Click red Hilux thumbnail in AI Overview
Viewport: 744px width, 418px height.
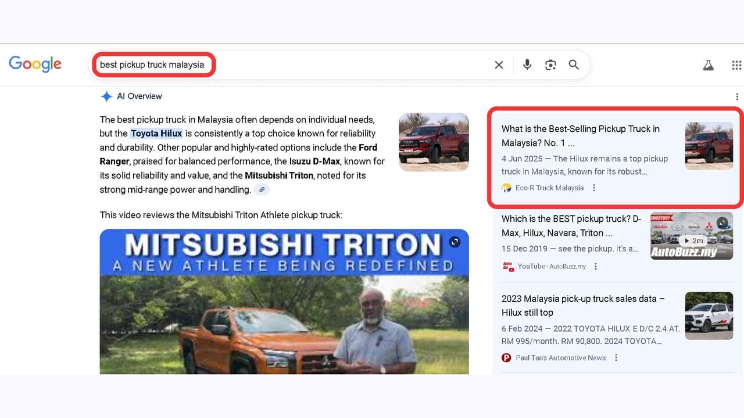pos(434,142)
